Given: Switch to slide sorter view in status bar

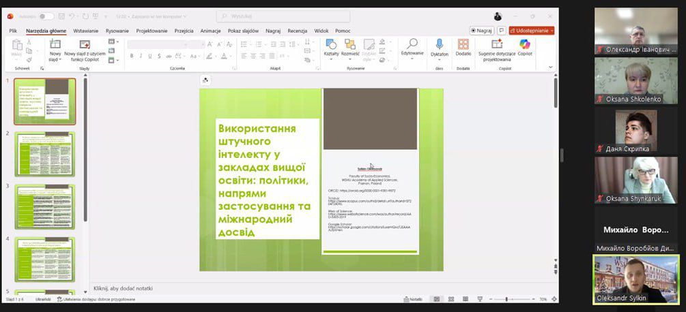Looking at the screenshot, I should tap(450, 299).
